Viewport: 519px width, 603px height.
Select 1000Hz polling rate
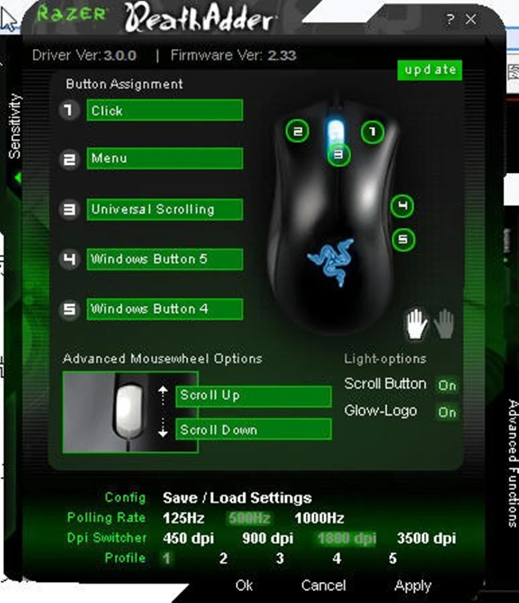319,518
